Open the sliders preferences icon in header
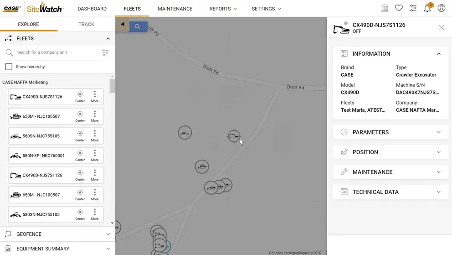 [413, 8]
